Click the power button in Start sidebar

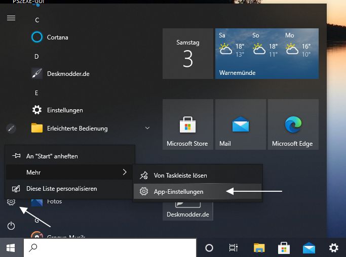tap(11, 226)
